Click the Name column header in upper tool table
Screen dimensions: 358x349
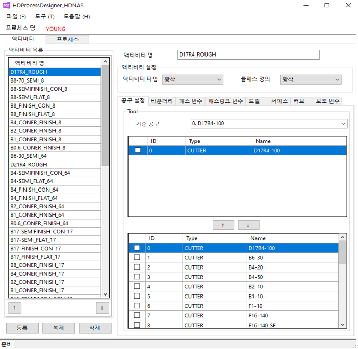(x=299, y=141)
